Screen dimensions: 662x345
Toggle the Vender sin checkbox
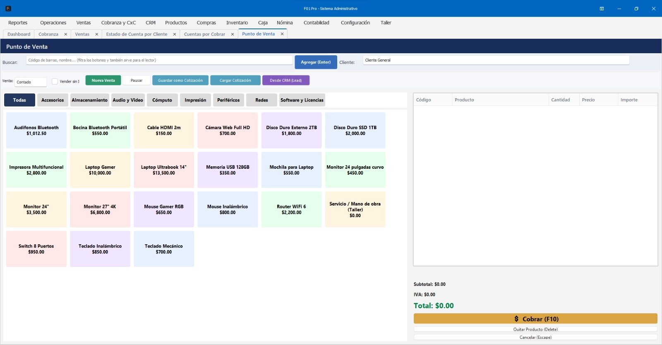click(x=55, y=81)
